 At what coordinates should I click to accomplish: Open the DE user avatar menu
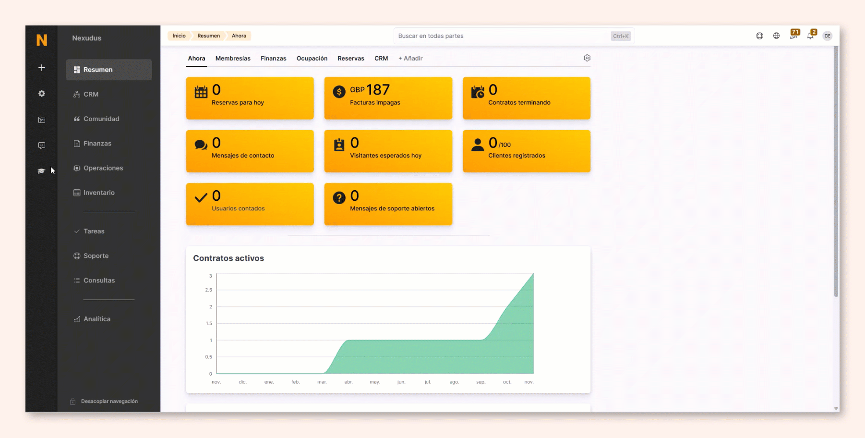[828, 36]
